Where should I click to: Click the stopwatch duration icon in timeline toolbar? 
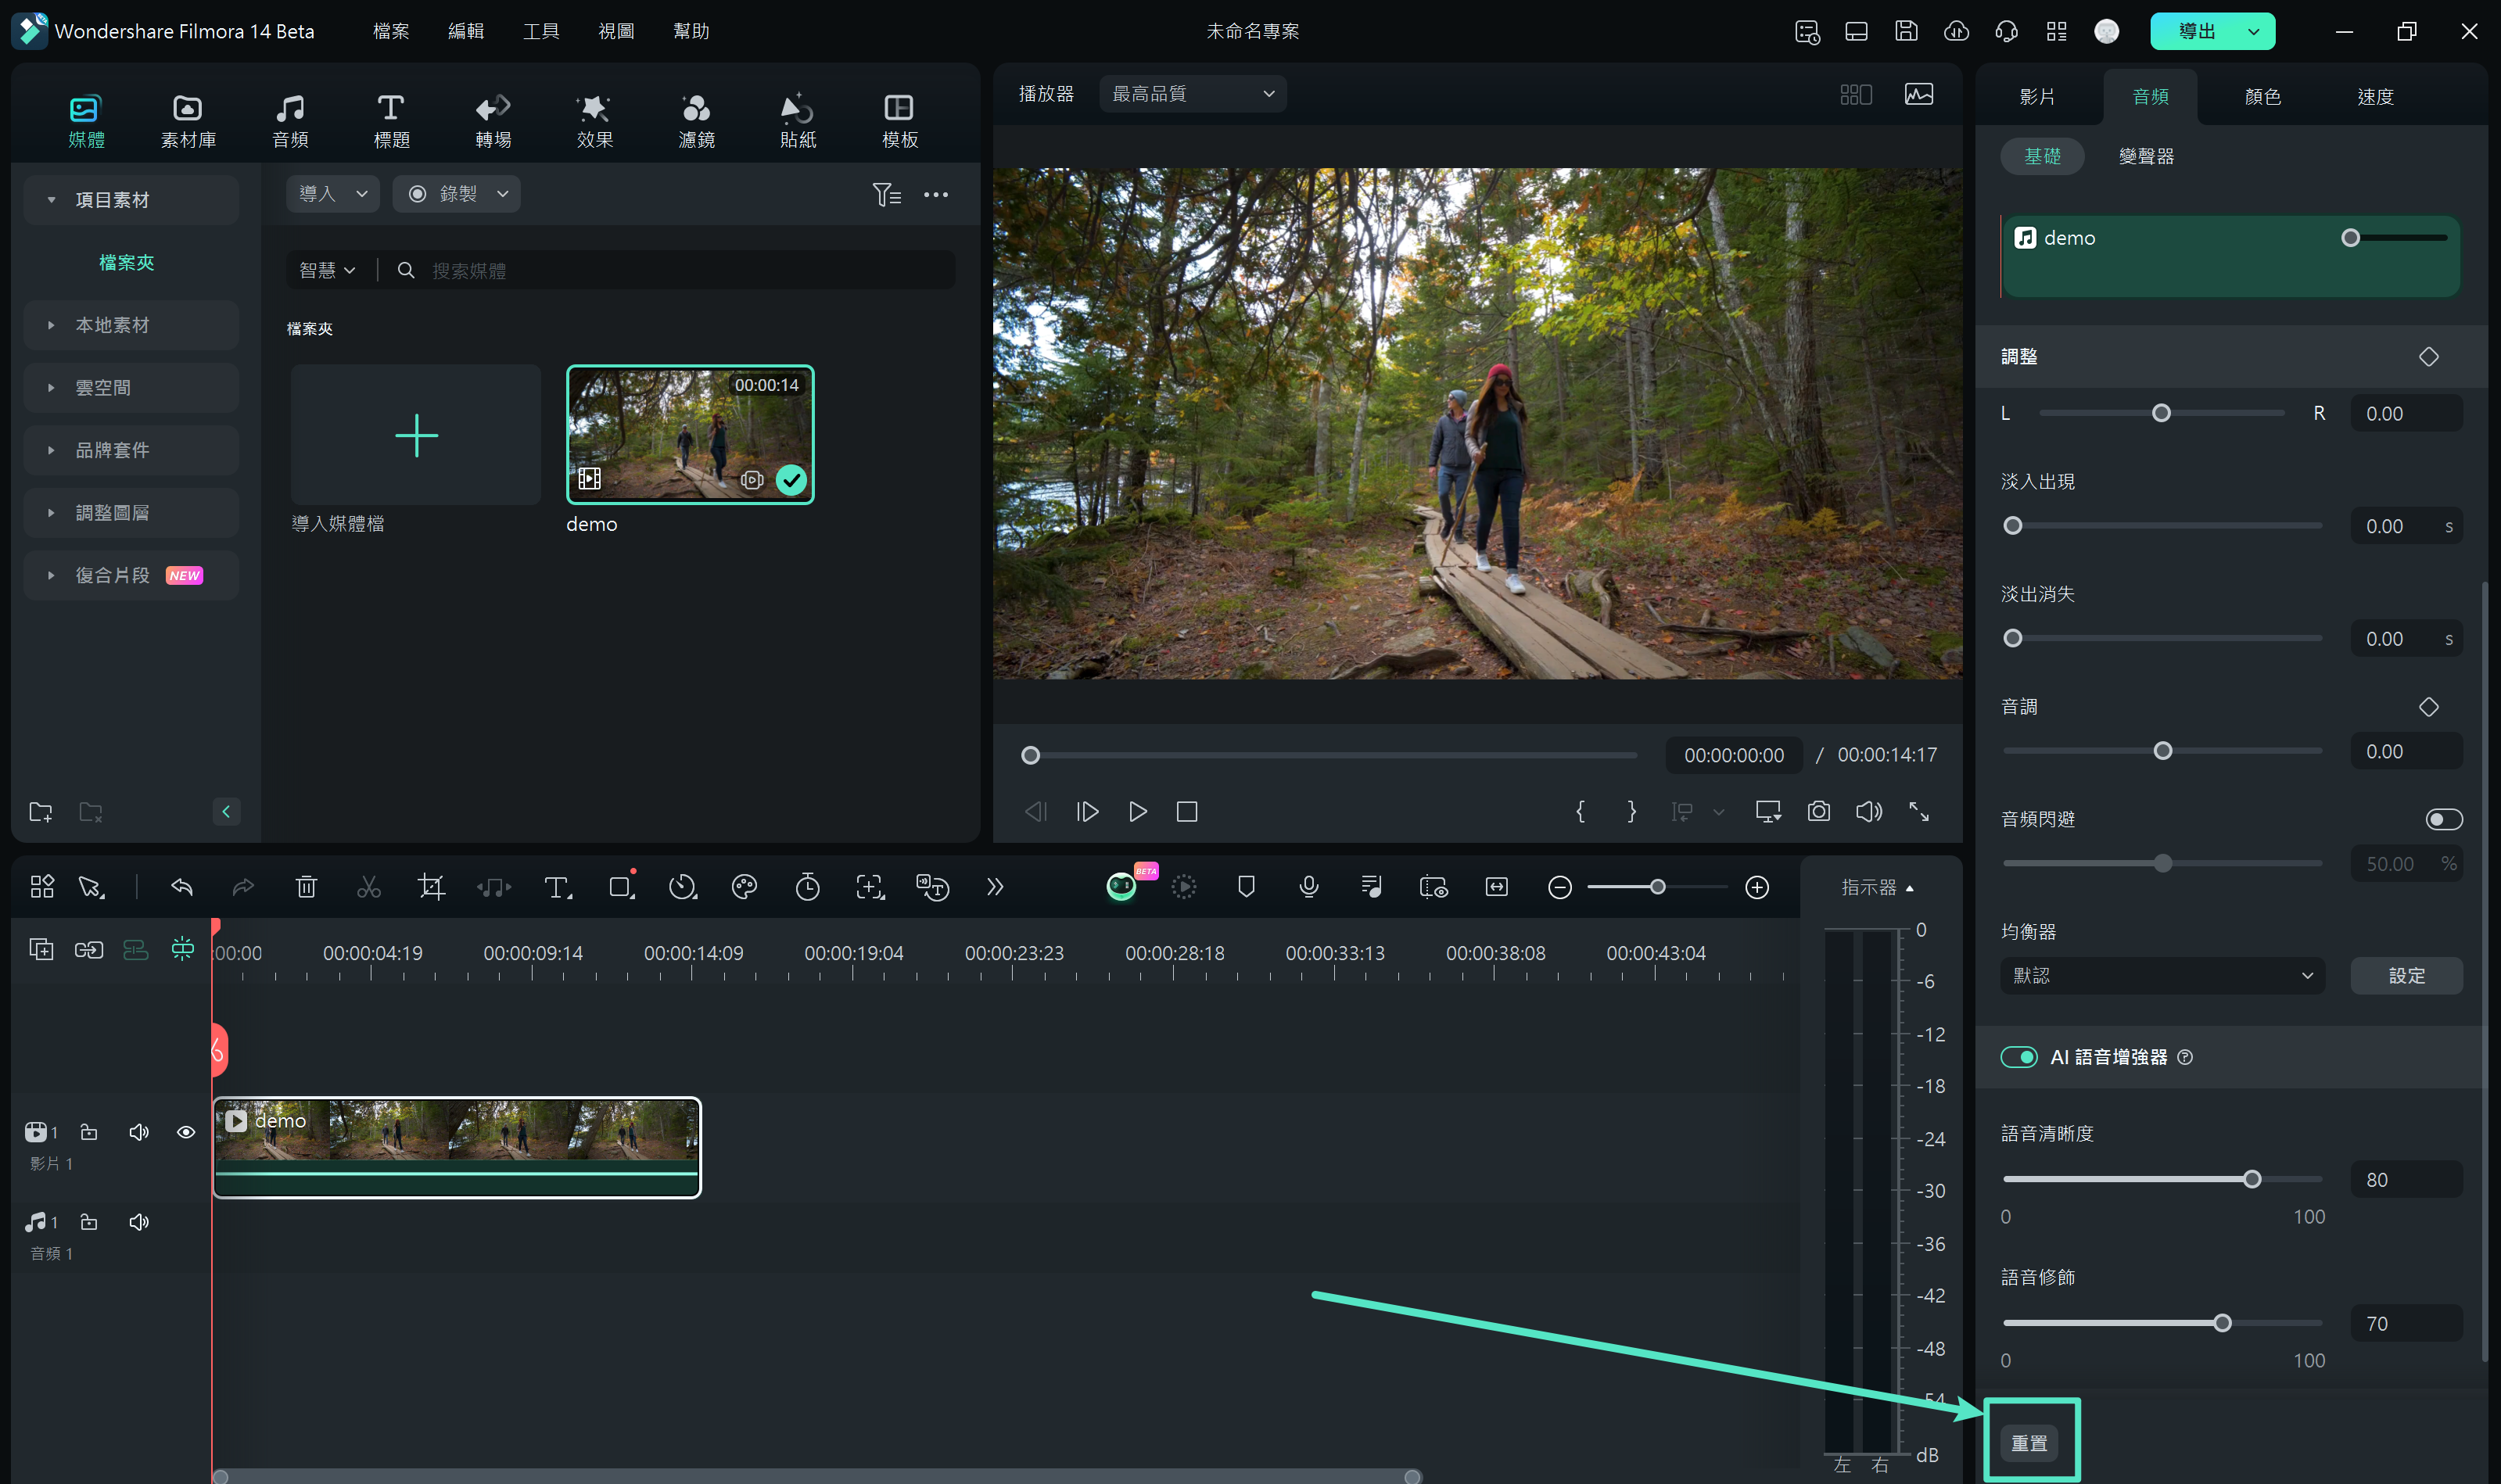pyautogui.click(x=807, y=887)
